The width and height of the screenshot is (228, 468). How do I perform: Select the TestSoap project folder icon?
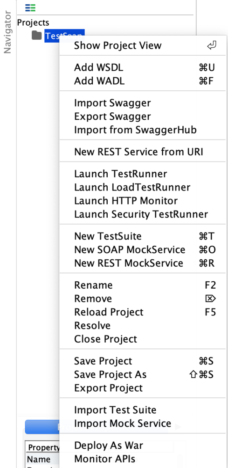[36, 35]
